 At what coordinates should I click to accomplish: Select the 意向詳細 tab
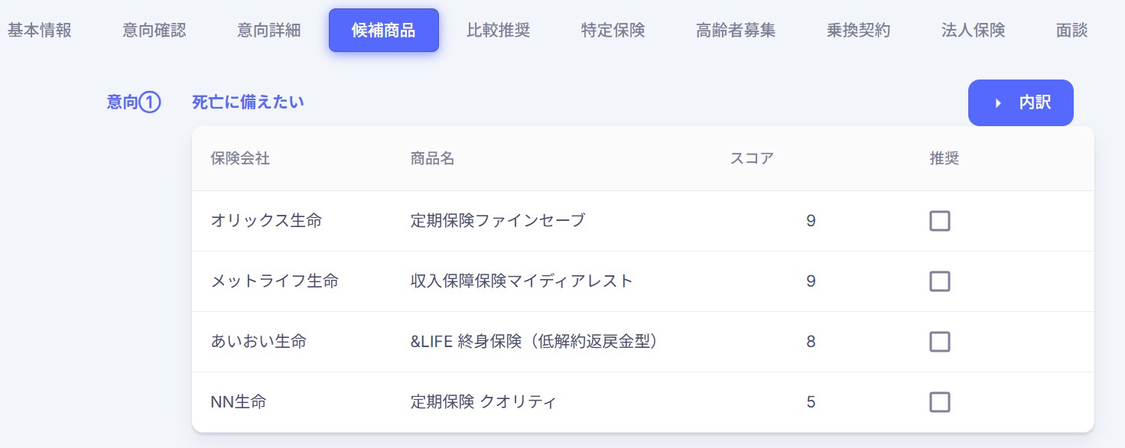268,30
